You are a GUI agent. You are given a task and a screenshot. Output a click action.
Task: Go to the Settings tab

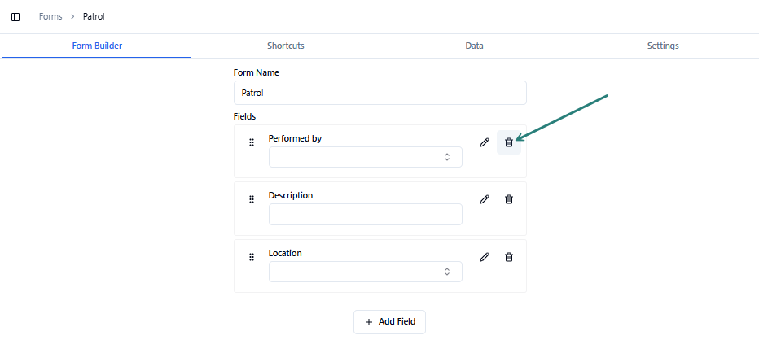pos(663,46)
